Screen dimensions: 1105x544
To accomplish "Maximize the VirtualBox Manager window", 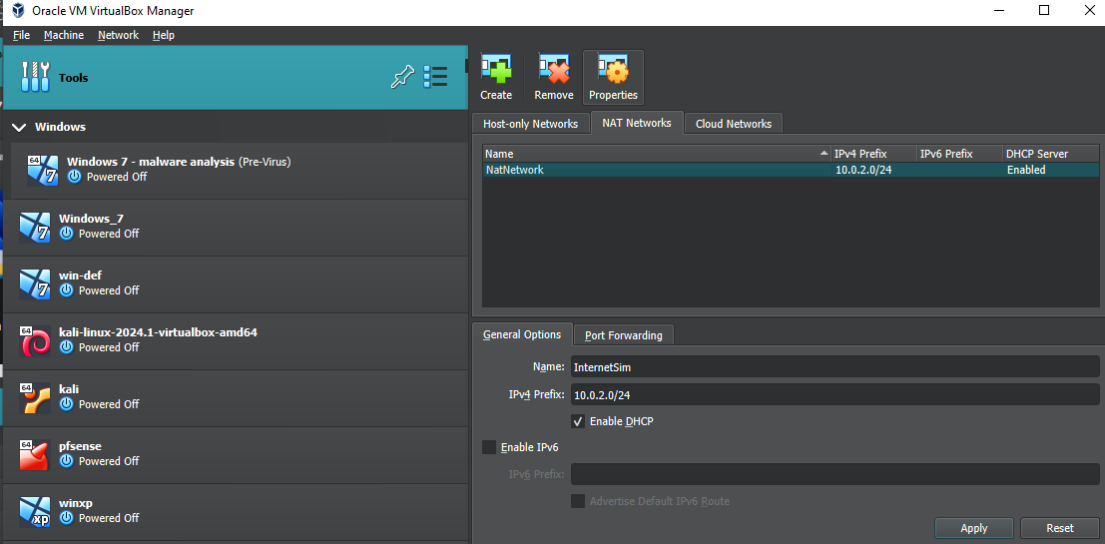I will click(x=1044, y=11).
